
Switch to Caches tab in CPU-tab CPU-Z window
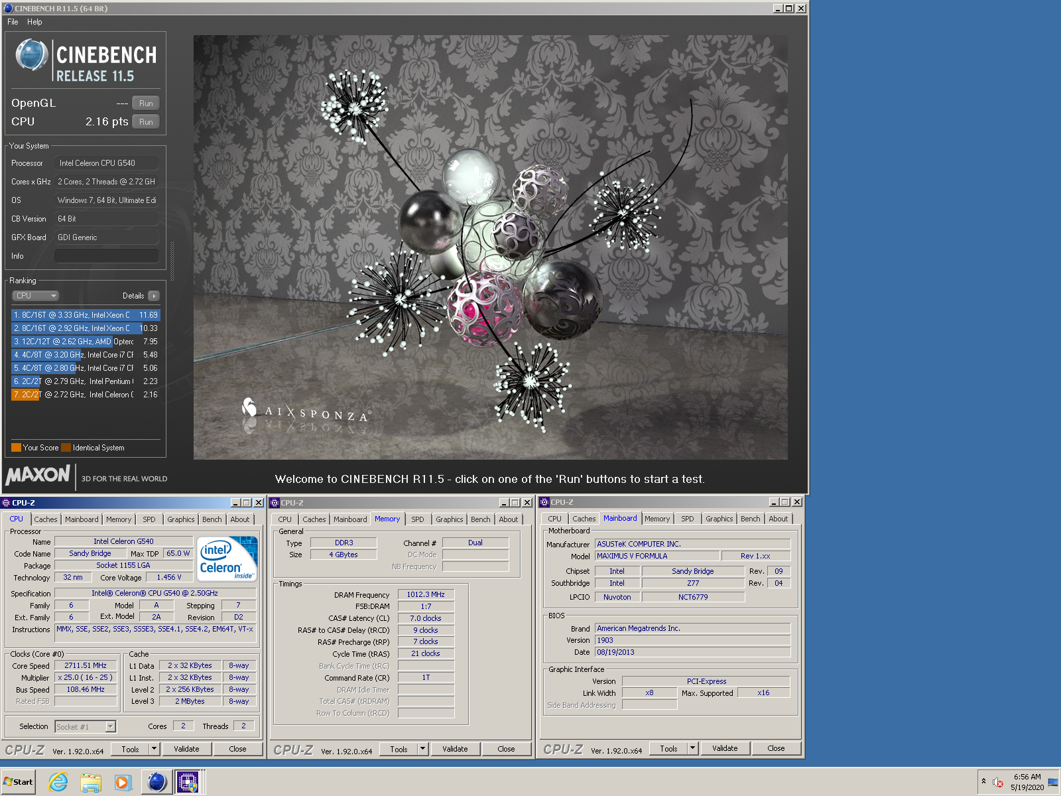coord(46,519)
